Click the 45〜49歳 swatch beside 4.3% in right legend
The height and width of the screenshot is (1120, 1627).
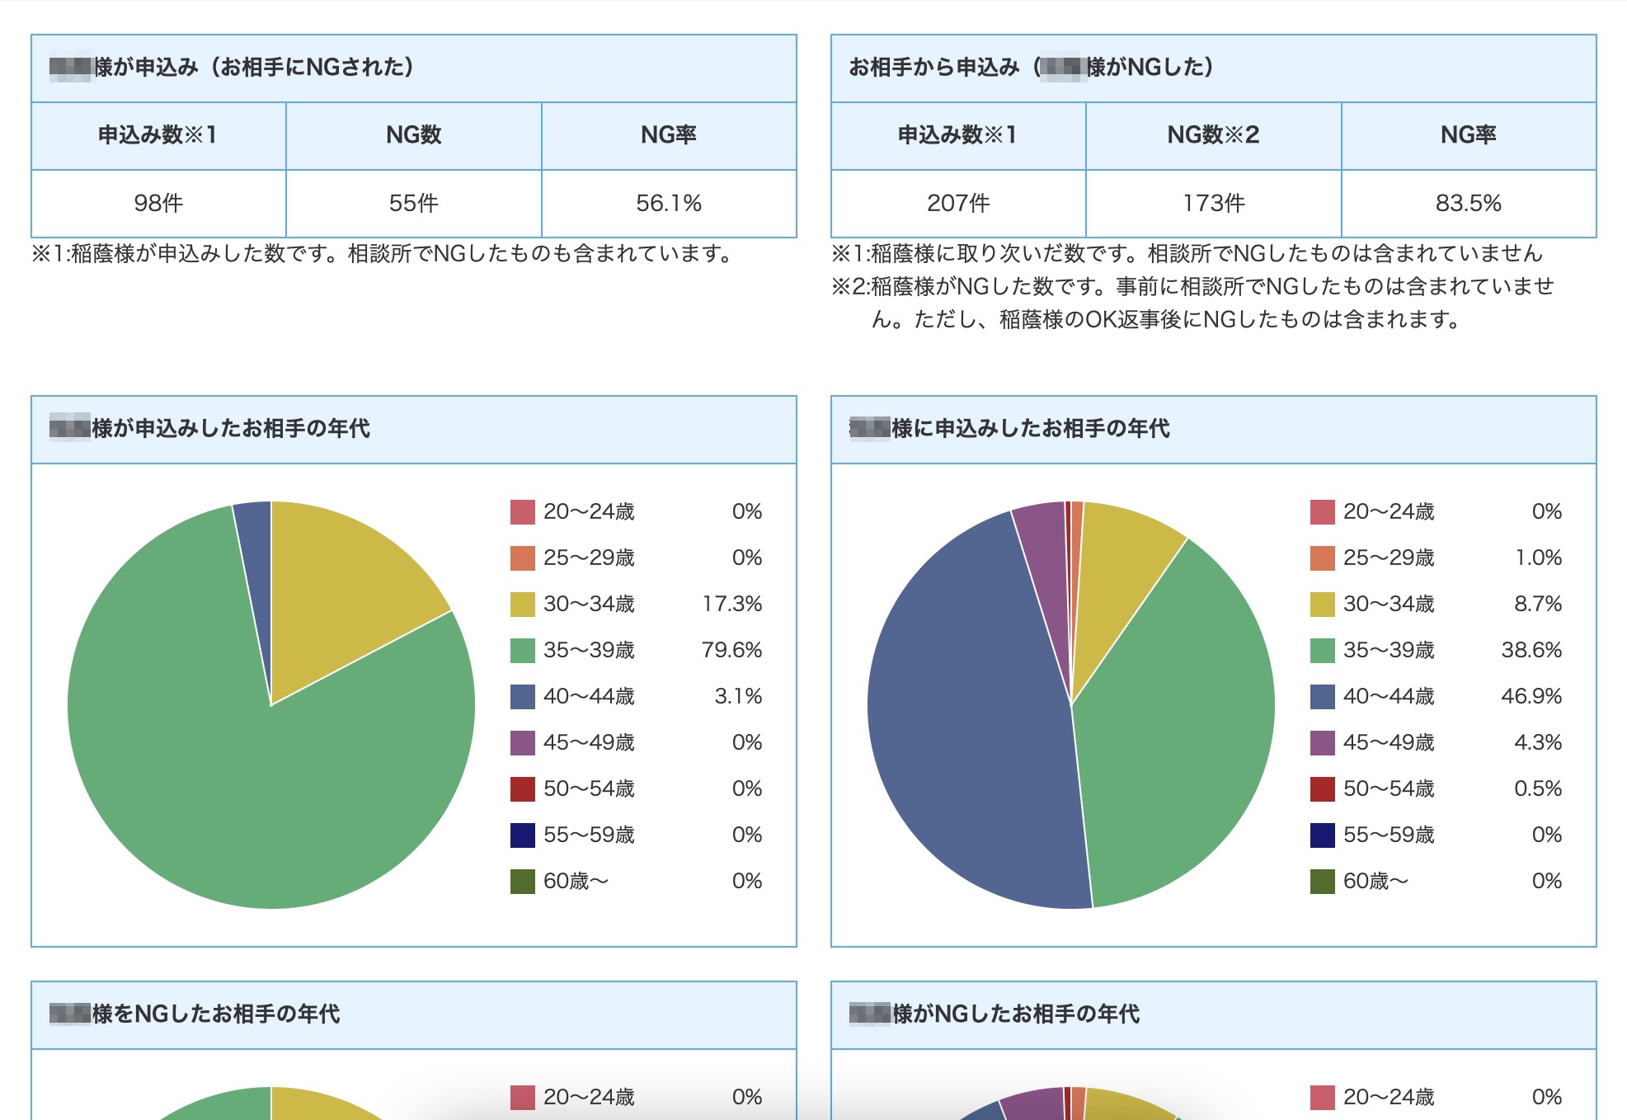point(1323,742)
